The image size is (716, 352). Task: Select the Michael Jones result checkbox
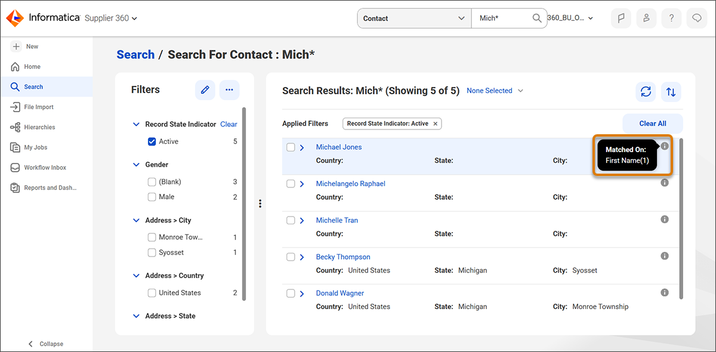click(291, 147)
